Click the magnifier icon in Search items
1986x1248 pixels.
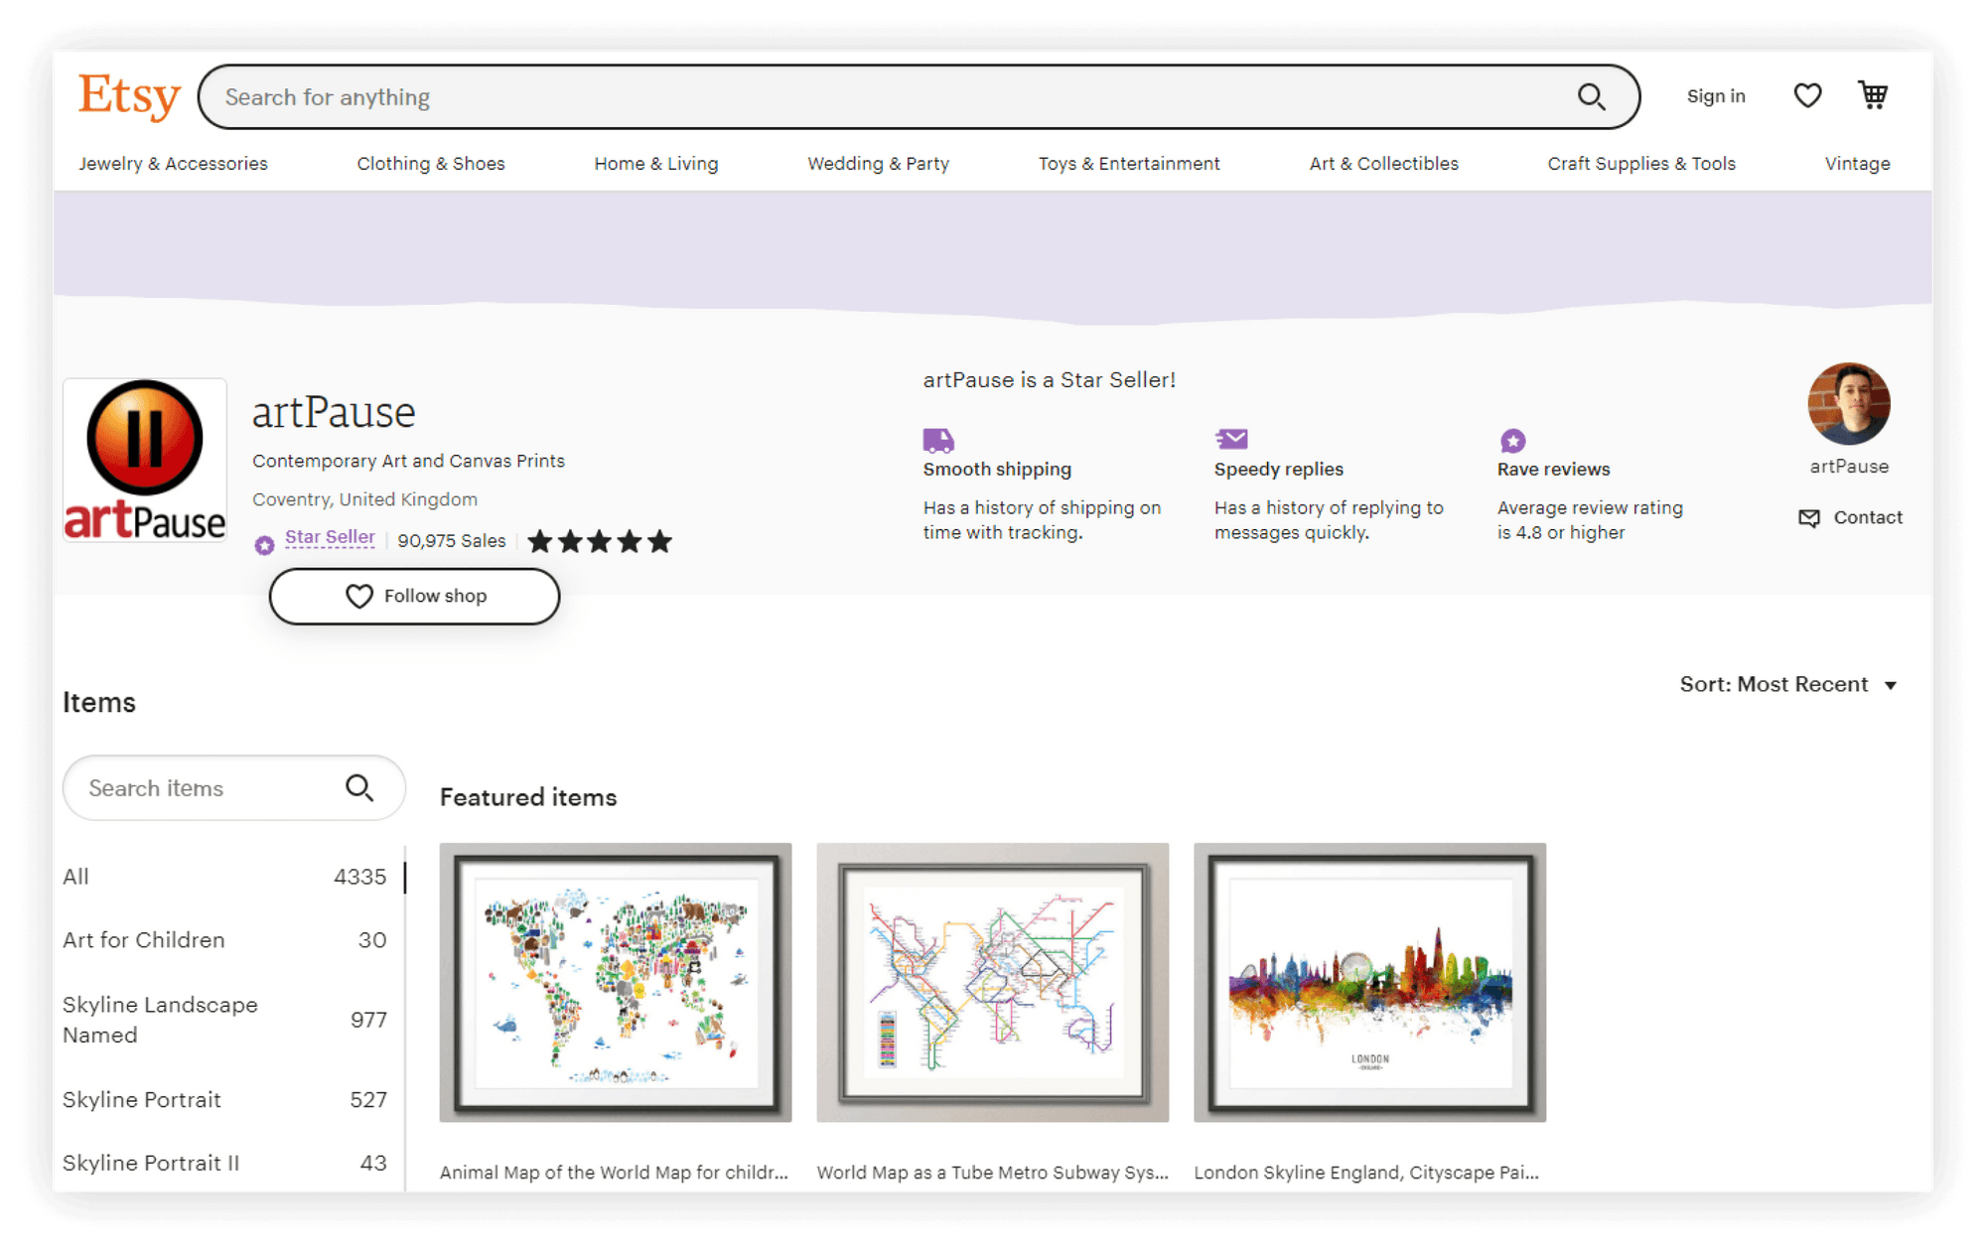coord(359,788)
